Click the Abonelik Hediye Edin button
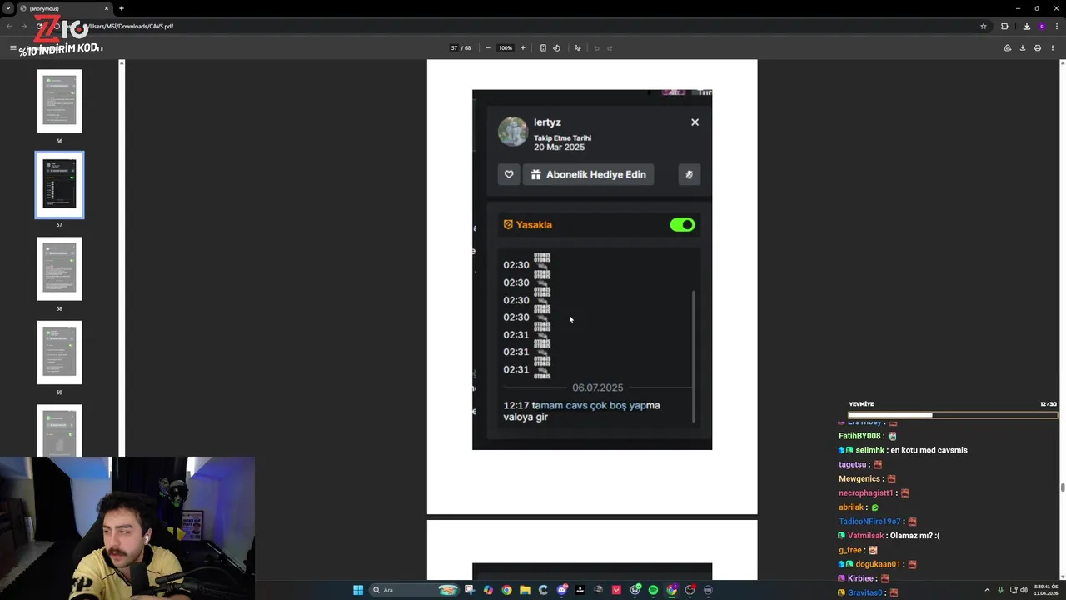 (589, 174)
